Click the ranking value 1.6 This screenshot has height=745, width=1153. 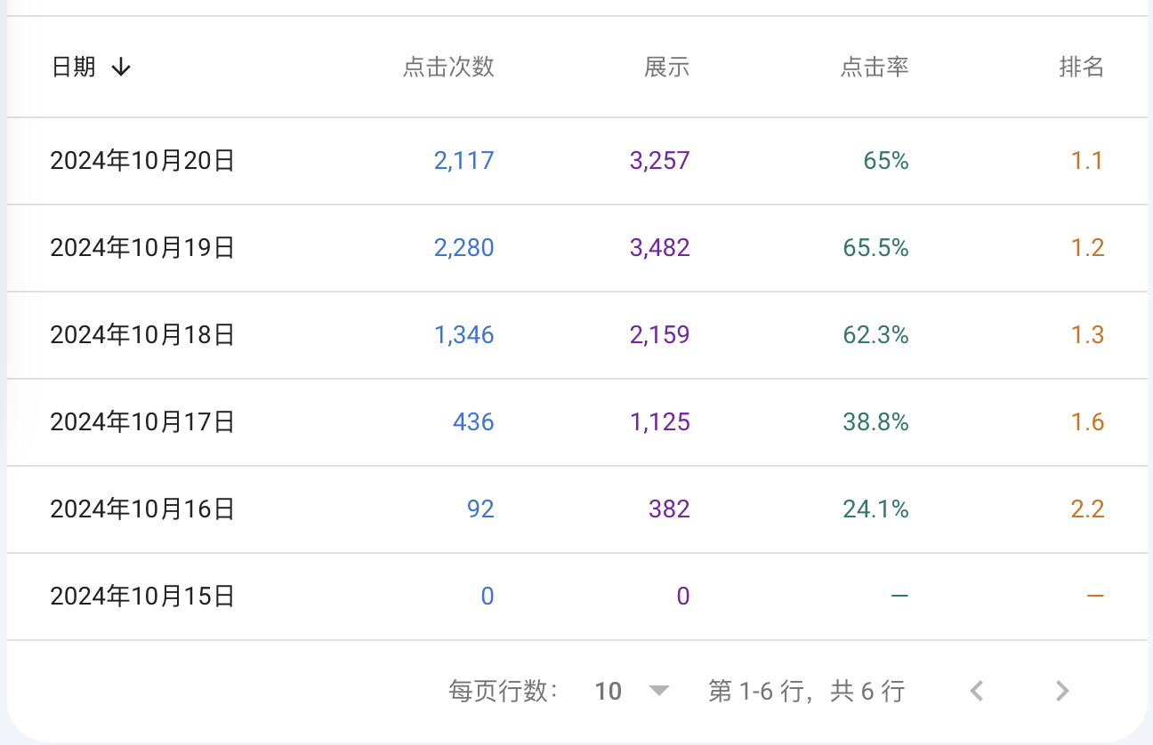tap(1087, 422)
